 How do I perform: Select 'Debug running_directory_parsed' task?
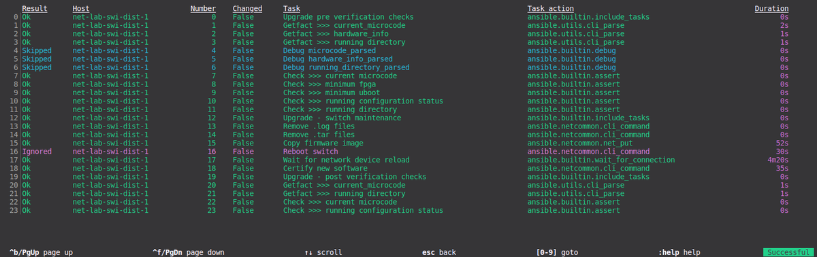(x=346, y=67)
